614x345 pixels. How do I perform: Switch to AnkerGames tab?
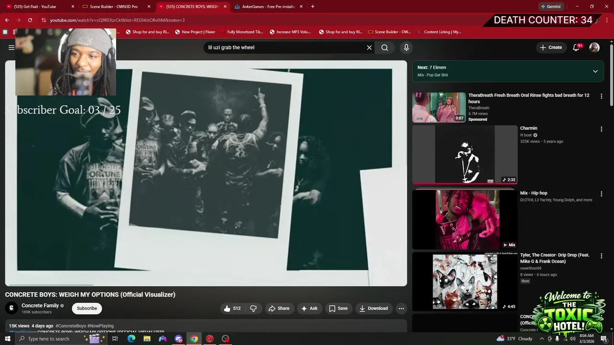[268, 7]
